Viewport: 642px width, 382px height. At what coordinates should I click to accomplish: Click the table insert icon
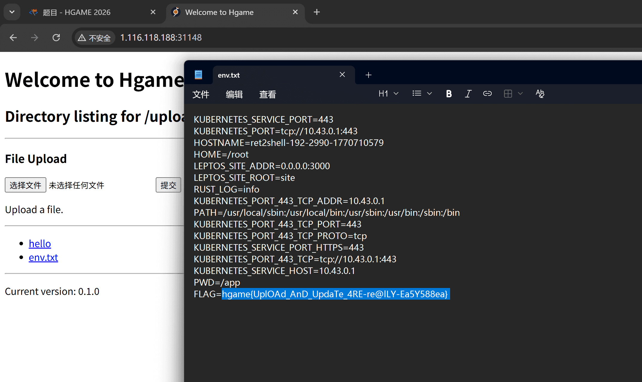pyautogui.click(x=508, y=94)
